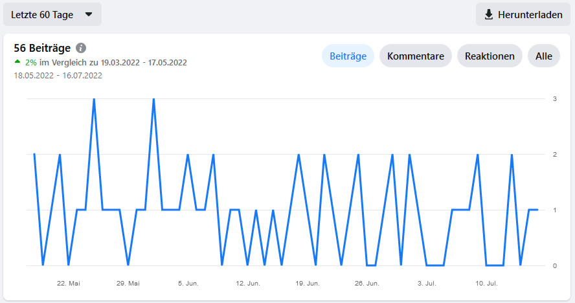Select the Alle filter pill
The height and width of the screenshot is (303, 575).
(544, 56)
